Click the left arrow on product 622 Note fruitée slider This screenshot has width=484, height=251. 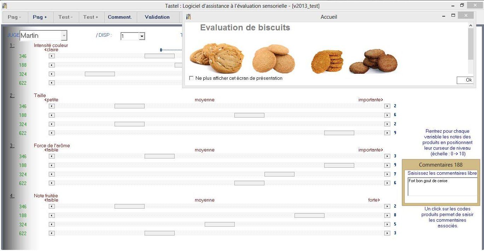[52, 233]
